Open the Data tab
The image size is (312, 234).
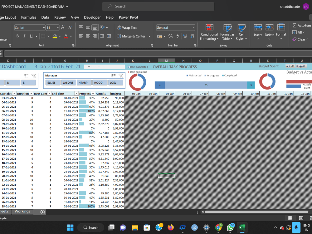(x=45, y=17)
